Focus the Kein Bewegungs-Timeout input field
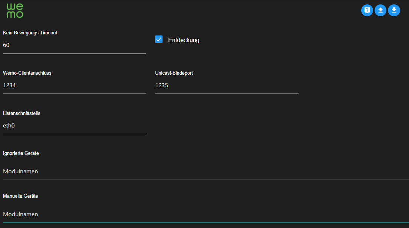409x228 pixels. coord(74,45)
